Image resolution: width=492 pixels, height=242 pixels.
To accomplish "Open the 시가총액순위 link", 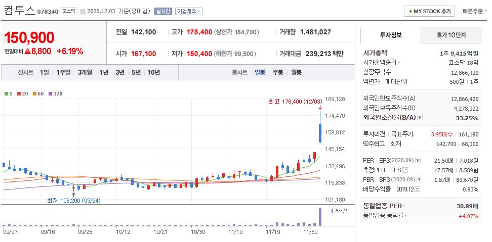I will pos(380,63).
